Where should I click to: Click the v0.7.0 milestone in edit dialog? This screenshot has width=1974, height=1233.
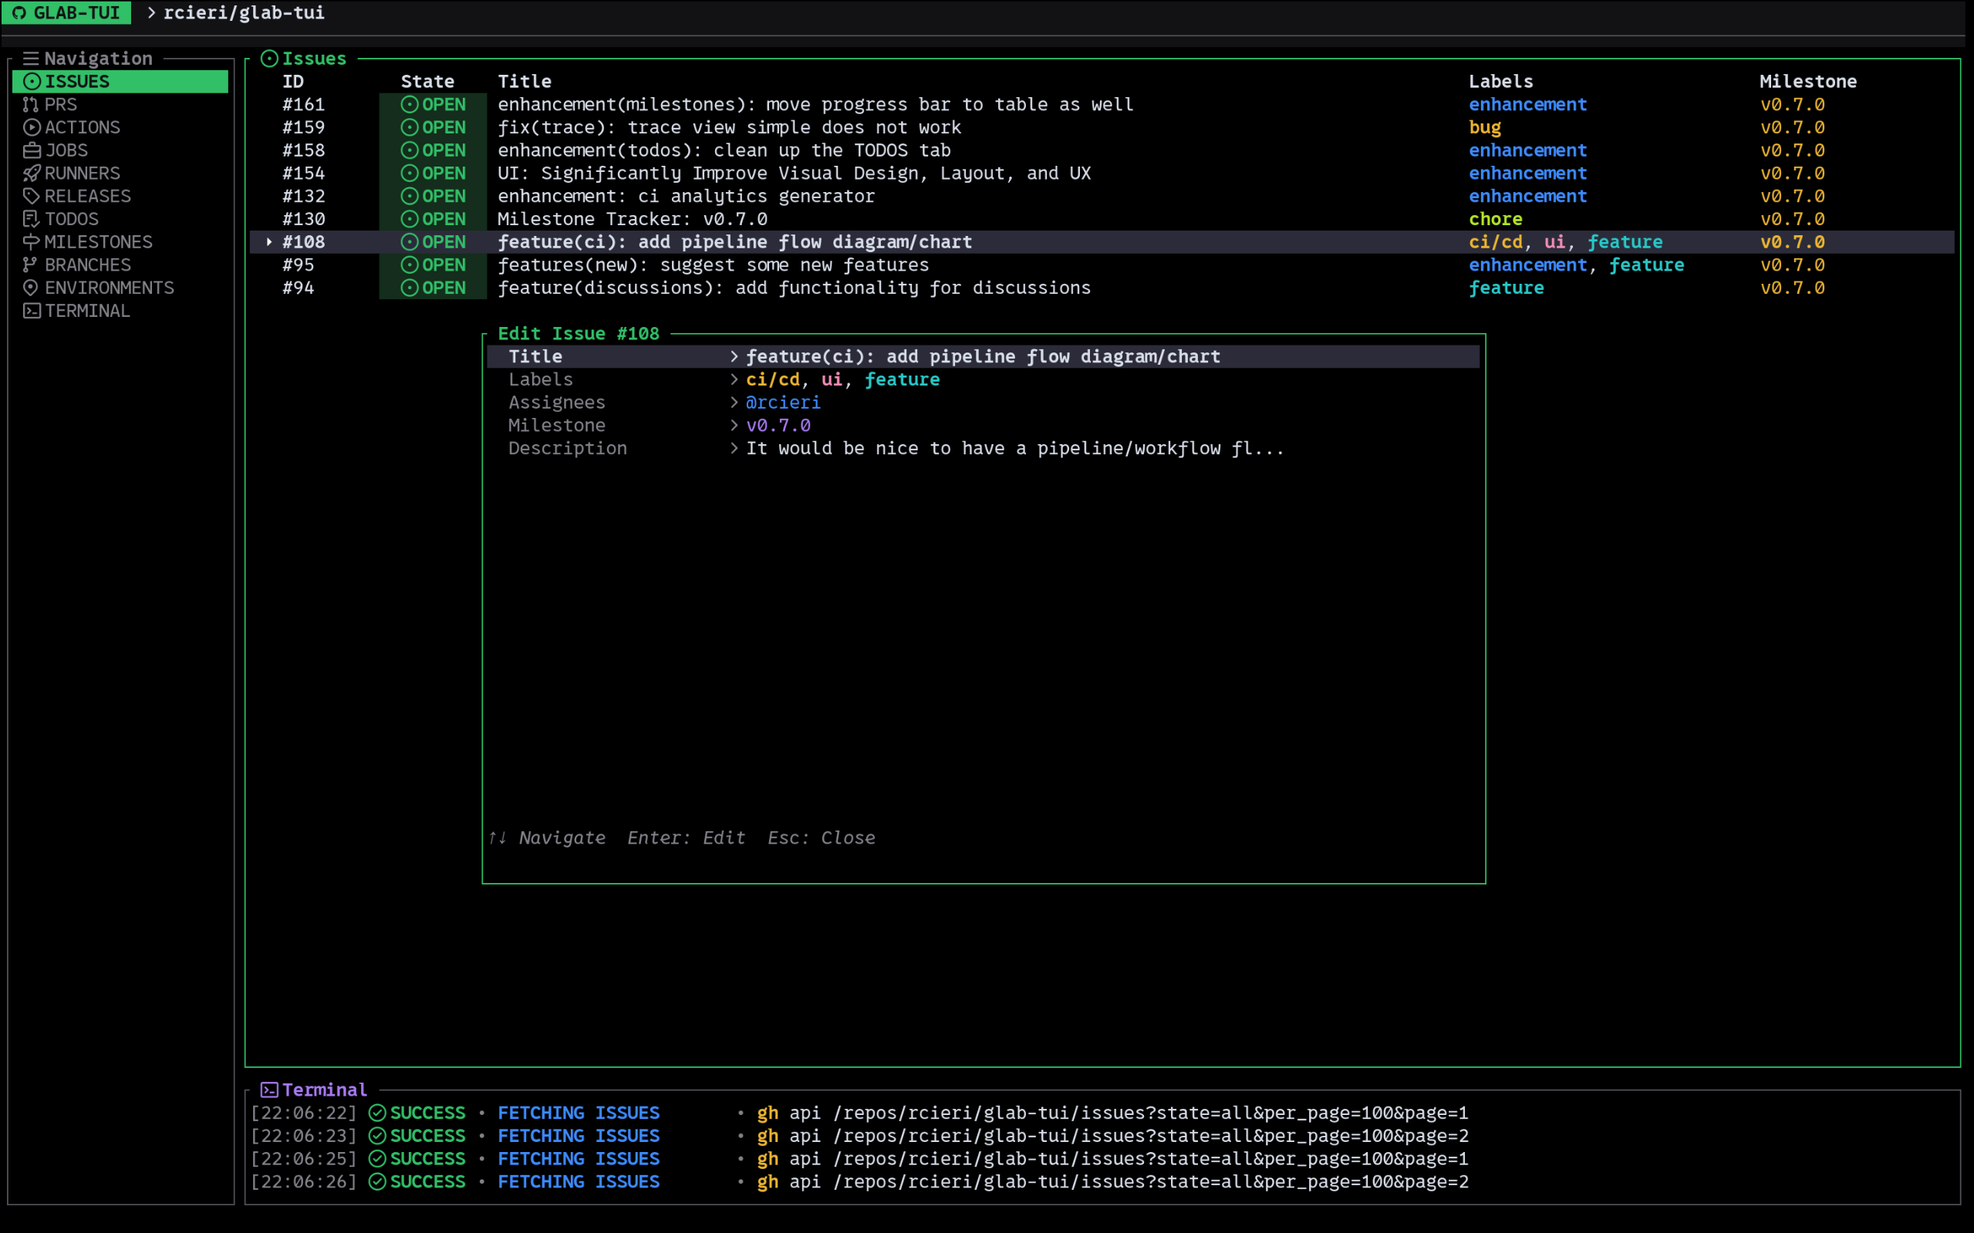click(x=778, y=425)
